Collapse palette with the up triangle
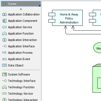Screen dimensions: 101x101 [x=21, y=9]
